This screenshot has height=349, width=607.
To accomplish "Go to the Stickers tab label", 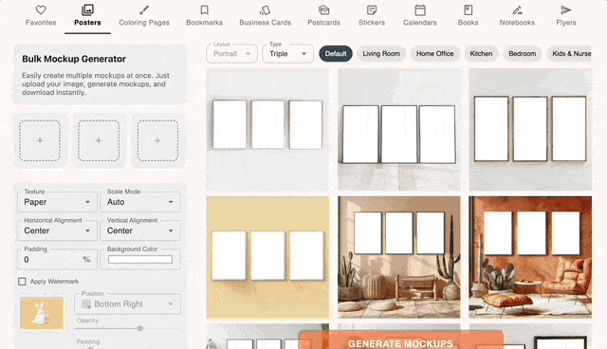I will click(372, 23).
